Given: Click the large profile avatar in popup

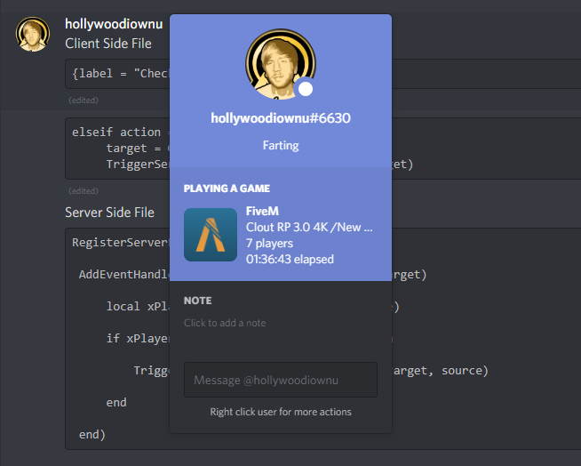Looking at the screenshot, I should [281, 64].
